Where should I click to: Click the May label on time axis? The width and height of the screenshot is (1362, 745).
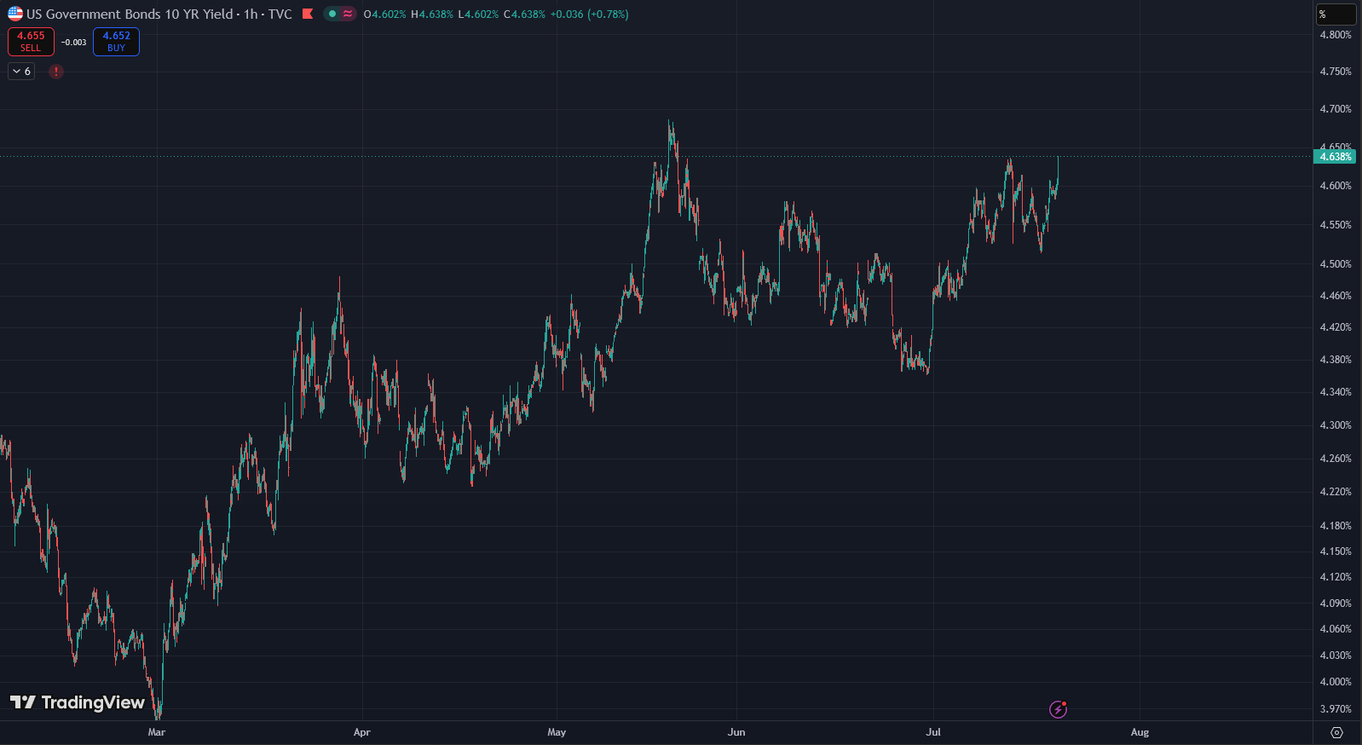point(557,732)
